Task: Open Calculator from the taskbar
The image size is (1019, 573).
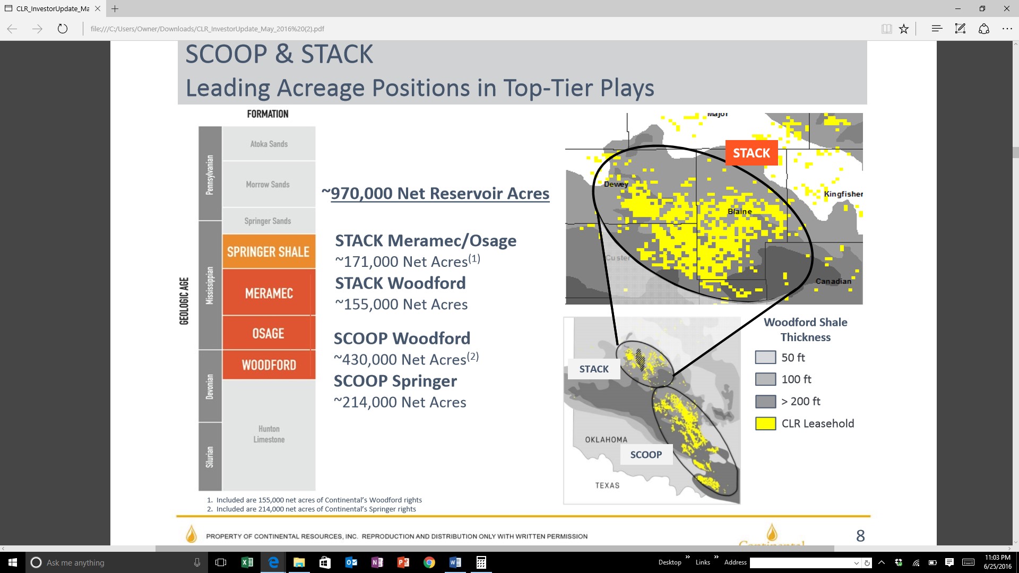Action: [481, 562]
